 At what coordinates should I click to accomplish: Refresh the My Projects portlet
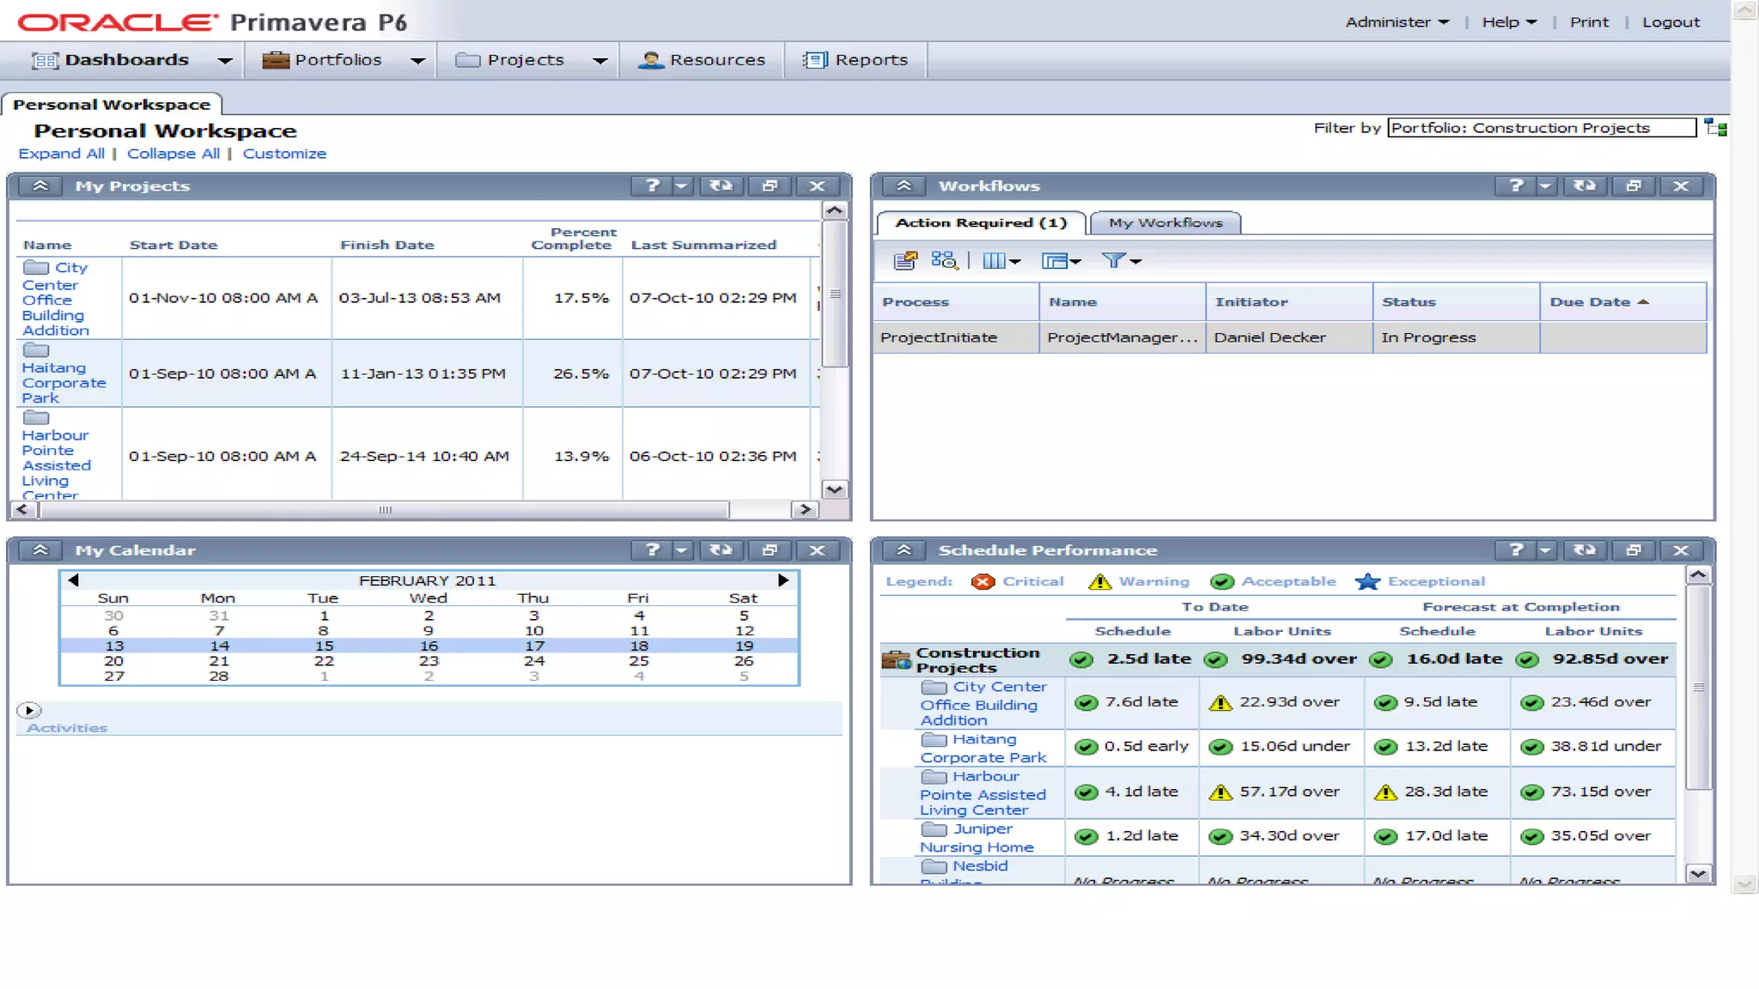721,185
